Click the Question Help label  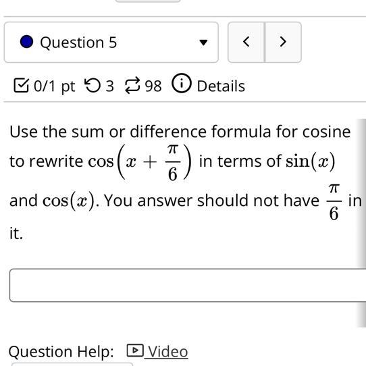tap(61, 352)
